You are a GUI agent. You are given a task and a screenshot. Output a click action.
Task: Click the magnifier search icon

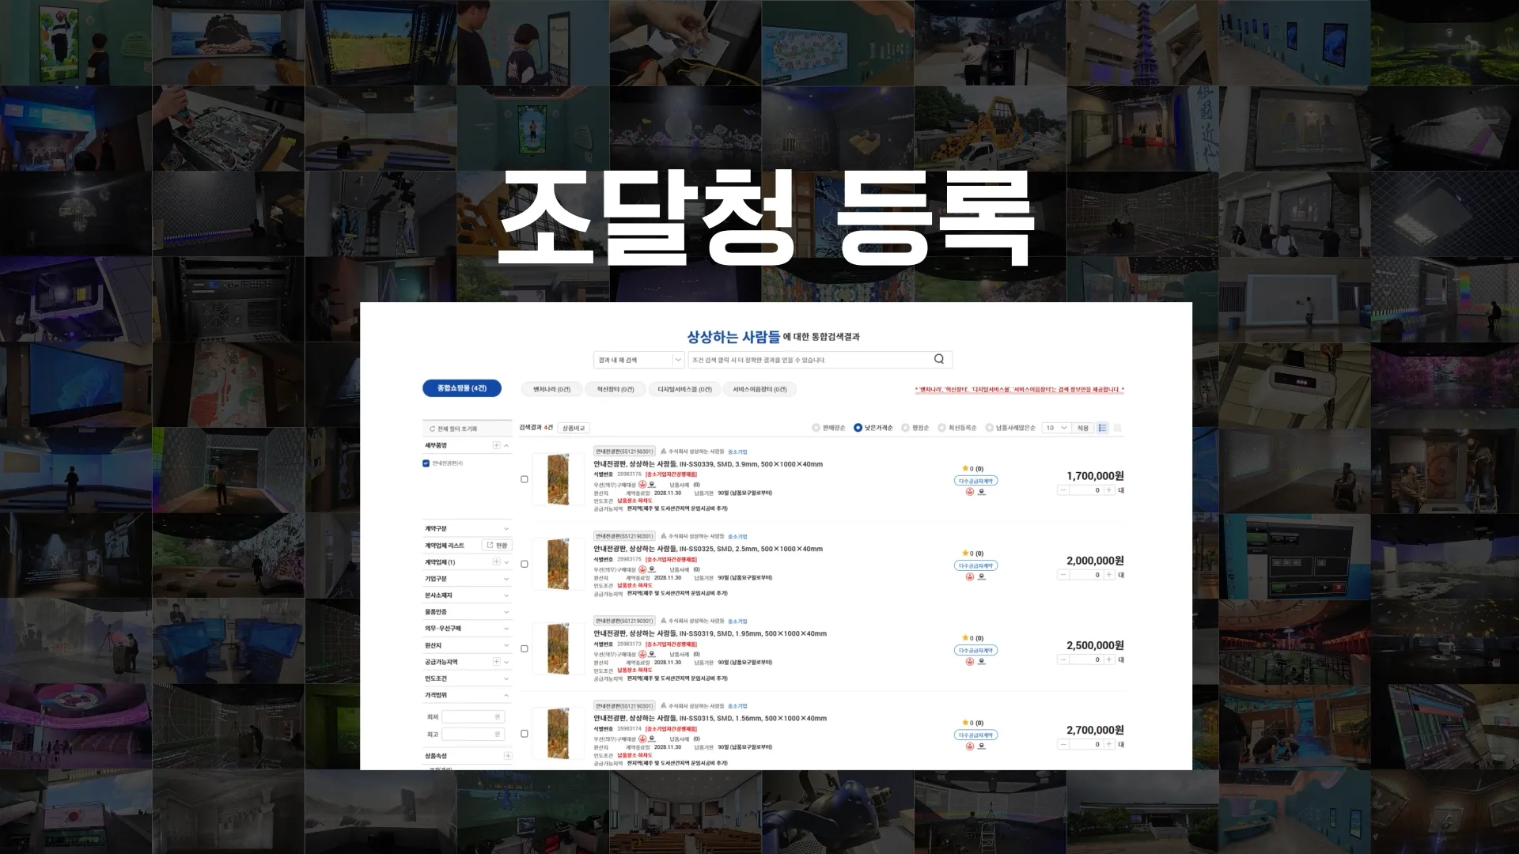(x=939, y=359)
